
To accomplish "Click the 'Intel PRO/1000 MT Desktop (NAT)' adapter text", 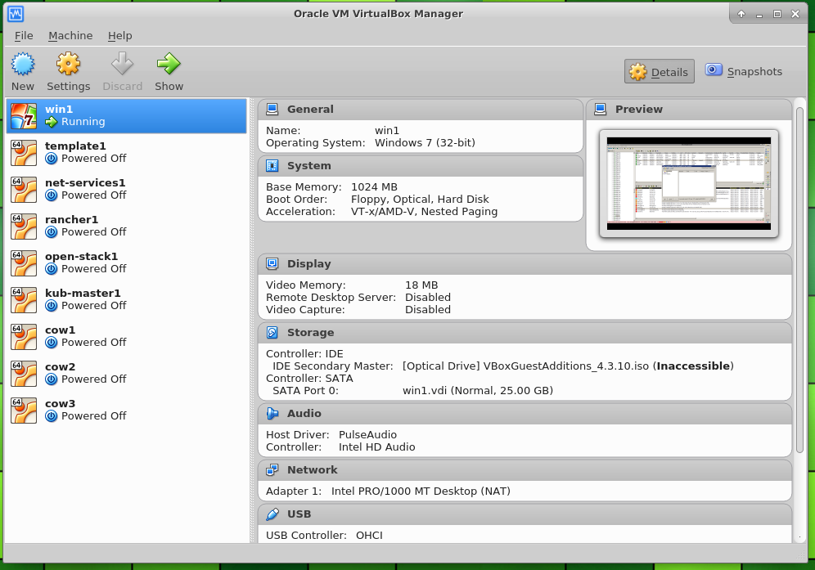I will click(421, 491).
